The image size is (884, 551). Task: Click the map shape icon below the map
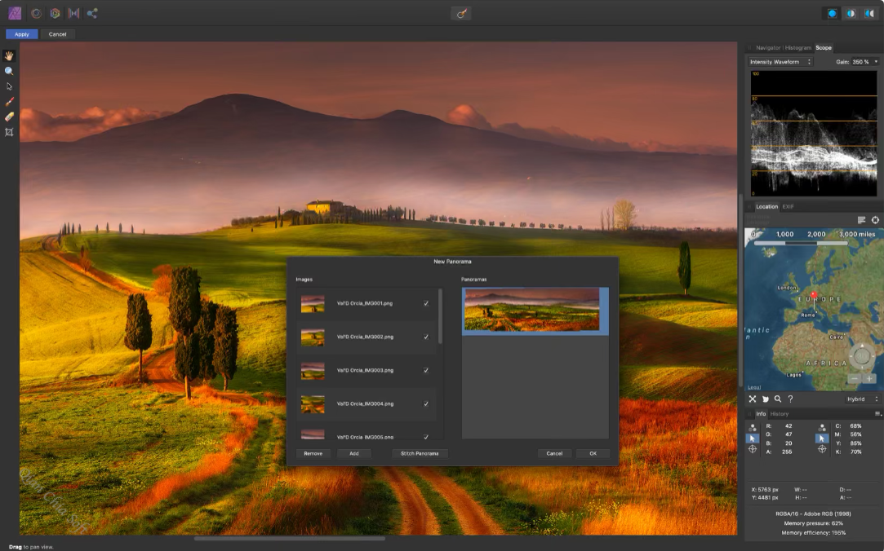point(765,399)
